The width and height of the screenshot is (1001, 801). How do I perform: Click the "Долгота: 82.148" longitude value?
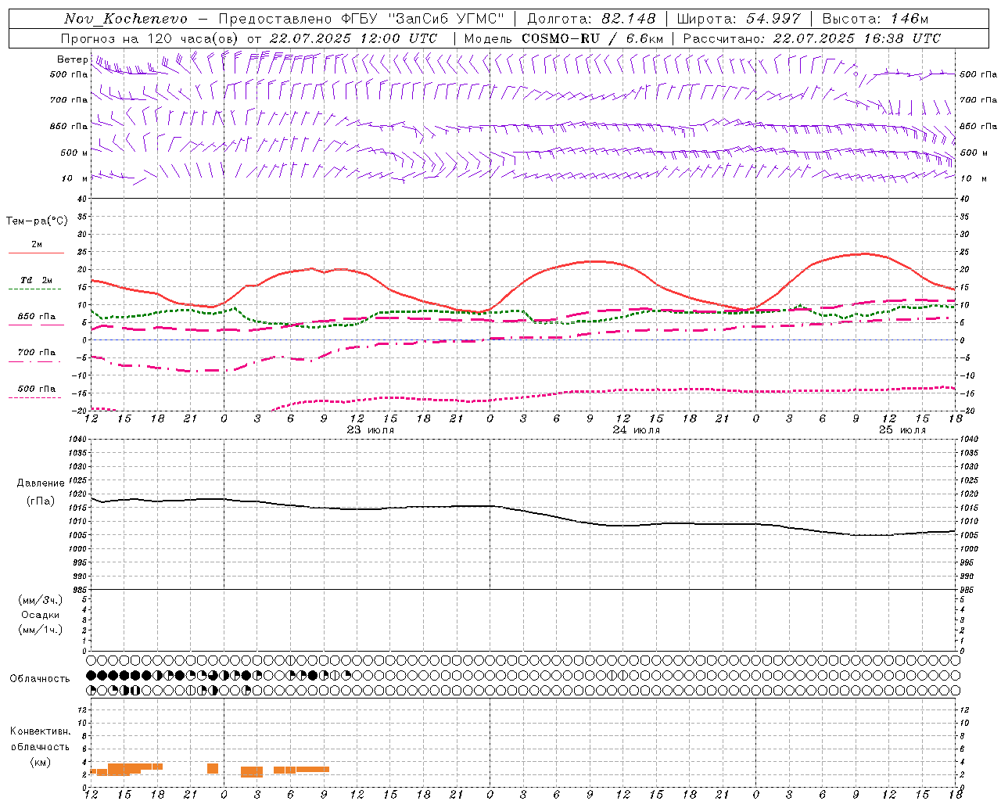coord(591,19)
